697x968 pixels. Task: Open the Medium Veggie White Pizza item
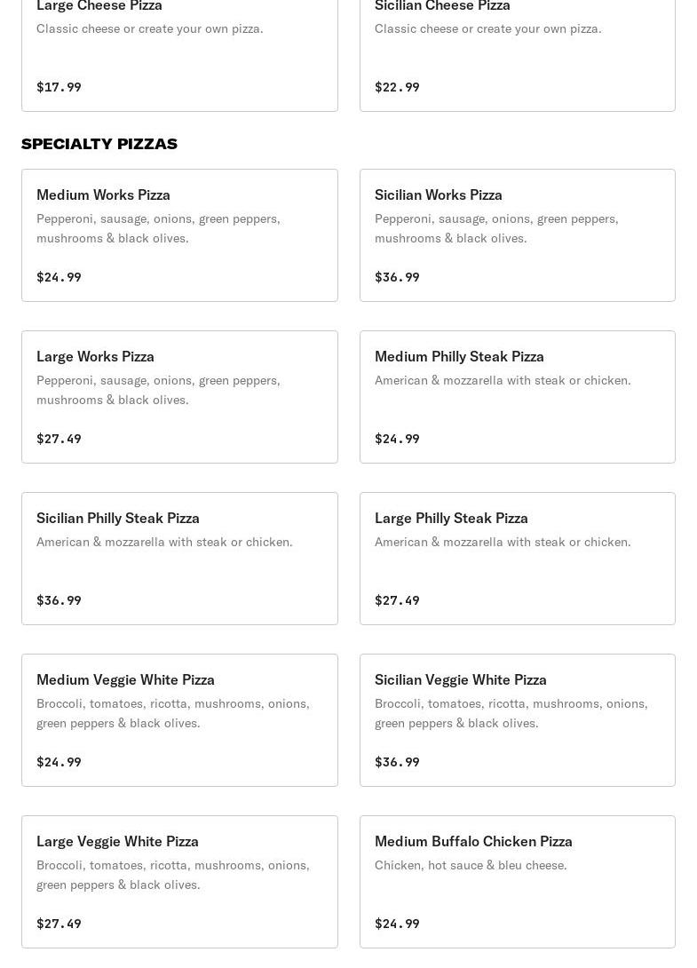pyautogui.click(x=179, y=720)
